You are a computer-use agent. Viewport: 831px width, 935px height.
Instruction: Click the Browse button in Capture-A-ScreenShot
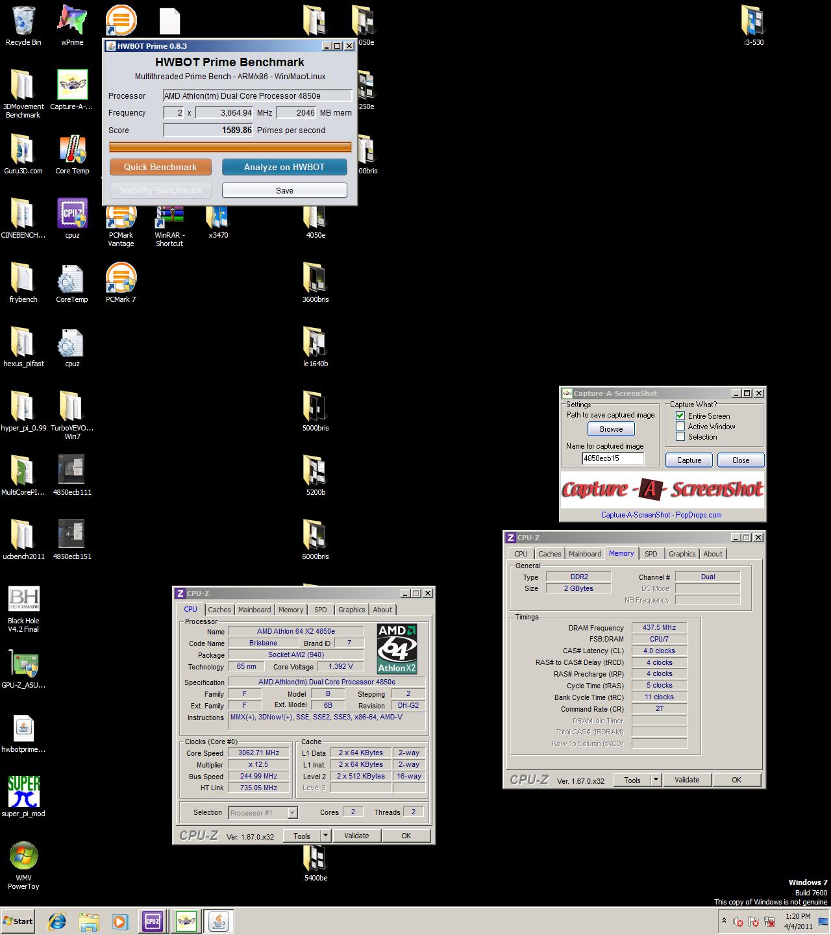(x=612, y=429)
